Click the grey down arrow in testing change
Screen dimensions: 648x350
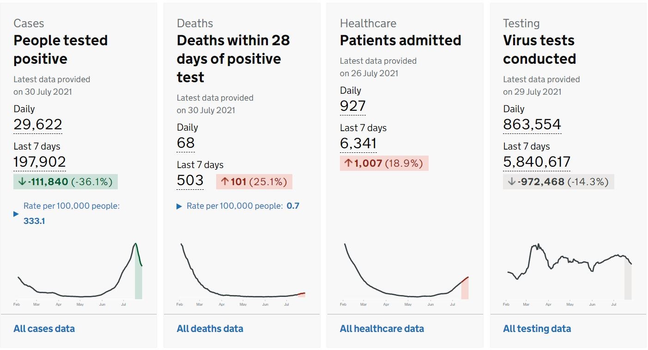(511, 182)
